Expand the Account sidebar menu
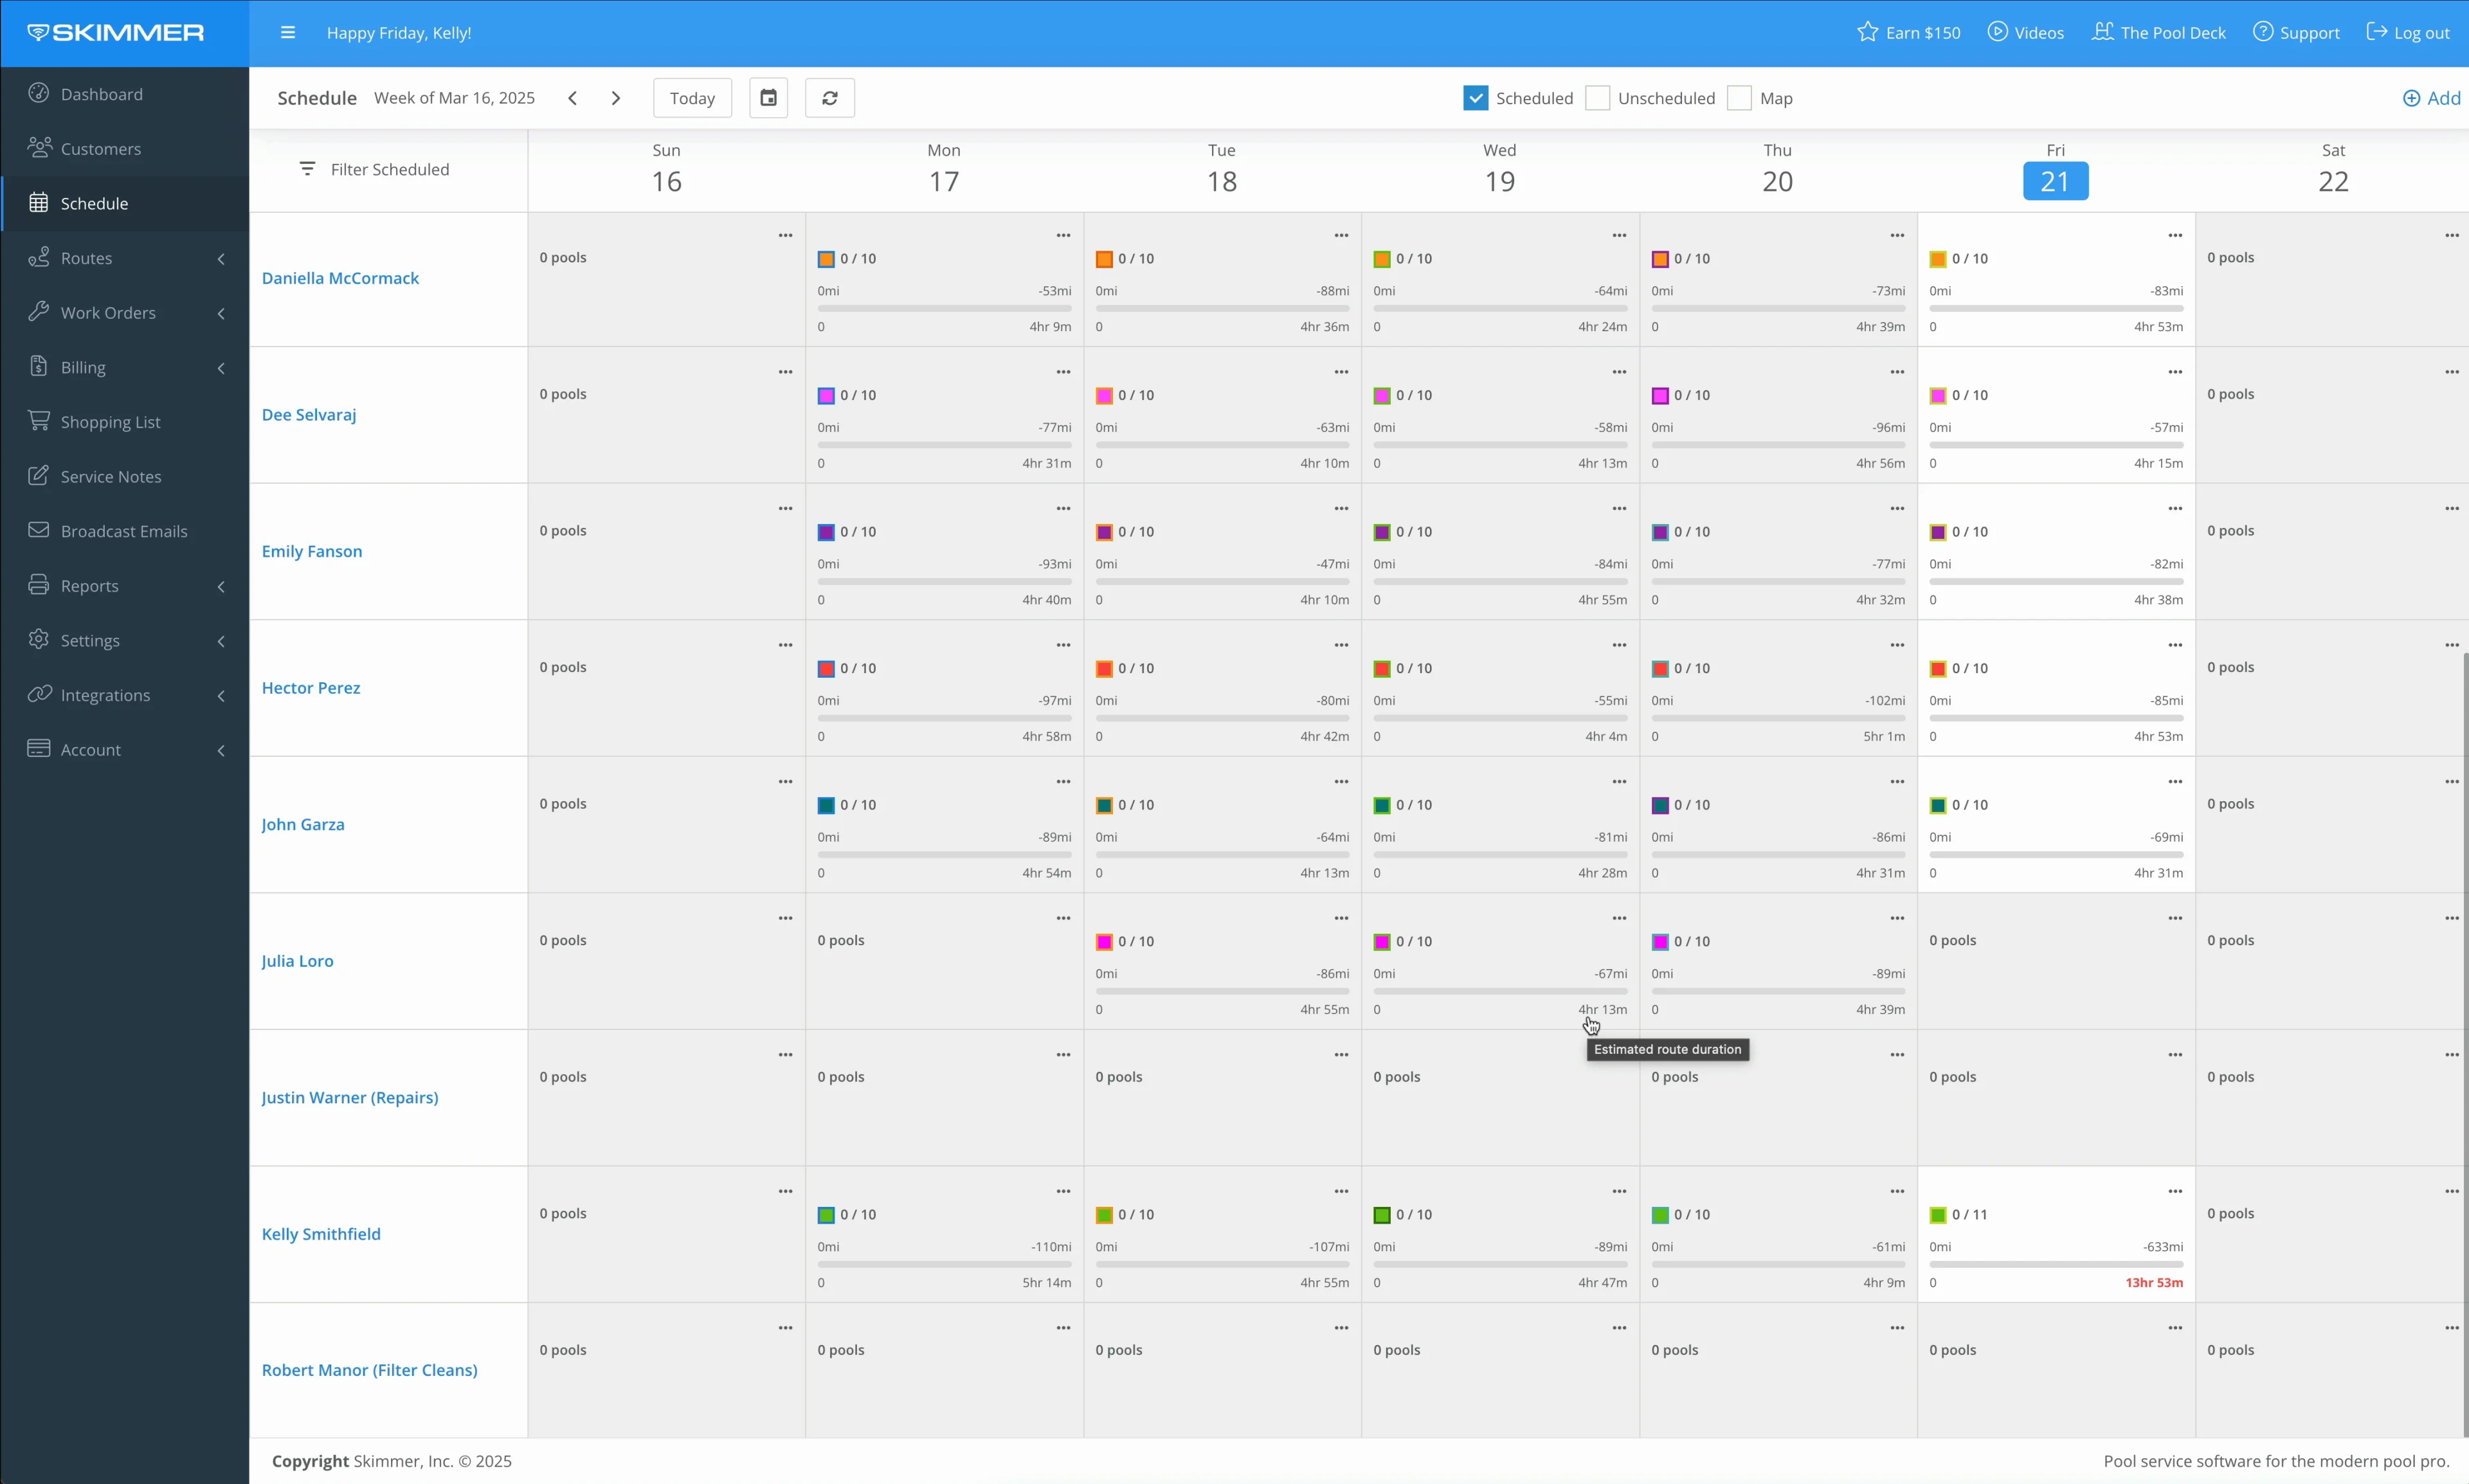This screenshot has width=2469, height=1484. click(x=125, y=750)
